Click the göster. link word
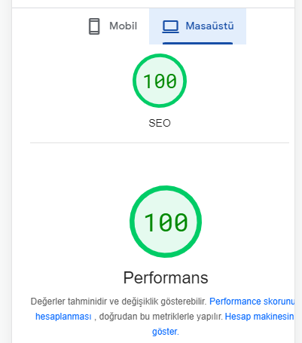This screenshot has width=302, height=343. 166,332
